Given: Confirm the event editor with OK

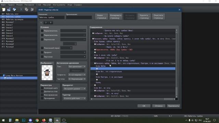Looking at the screenshot, I should point(144,106).
